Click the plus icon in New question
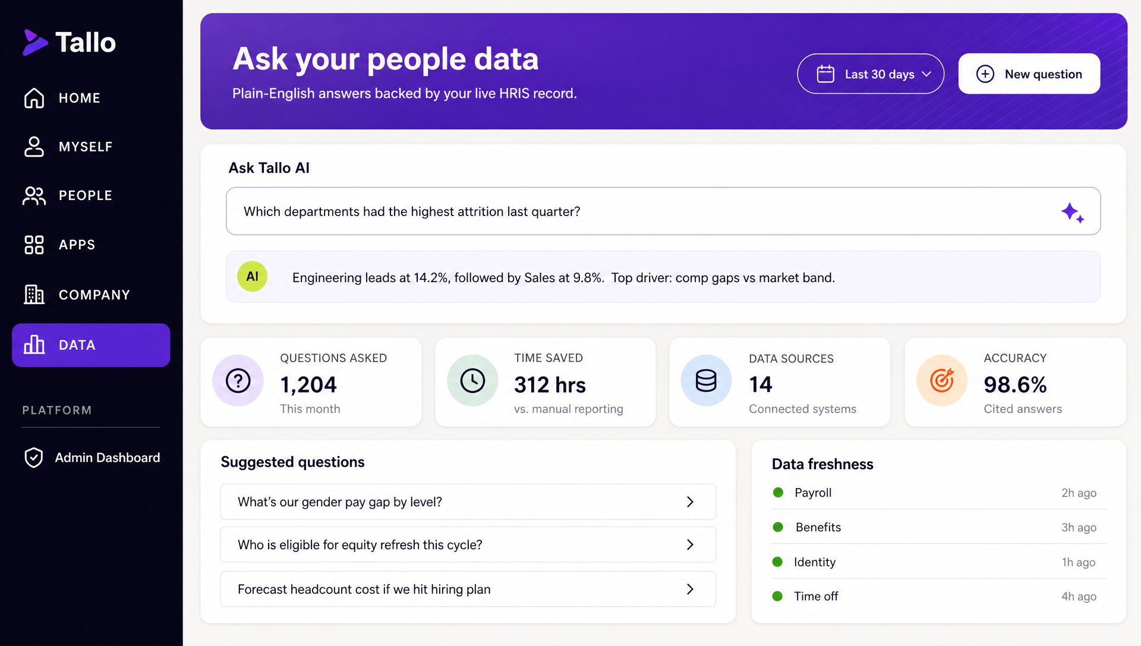This screenshot has width=1141, height=646. 985,74
